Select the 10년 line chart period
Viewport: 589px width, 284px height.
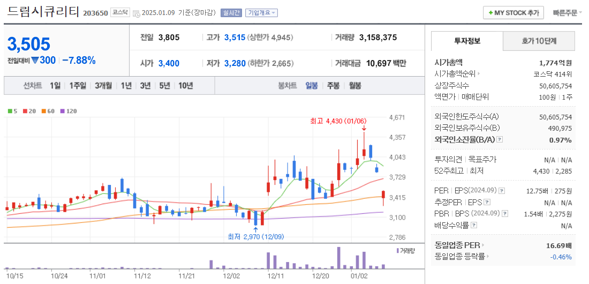pyautogui.click(x=186, y=86)
